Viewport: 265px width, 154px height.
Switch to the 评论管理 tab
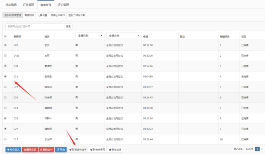[x=63, y=5]
